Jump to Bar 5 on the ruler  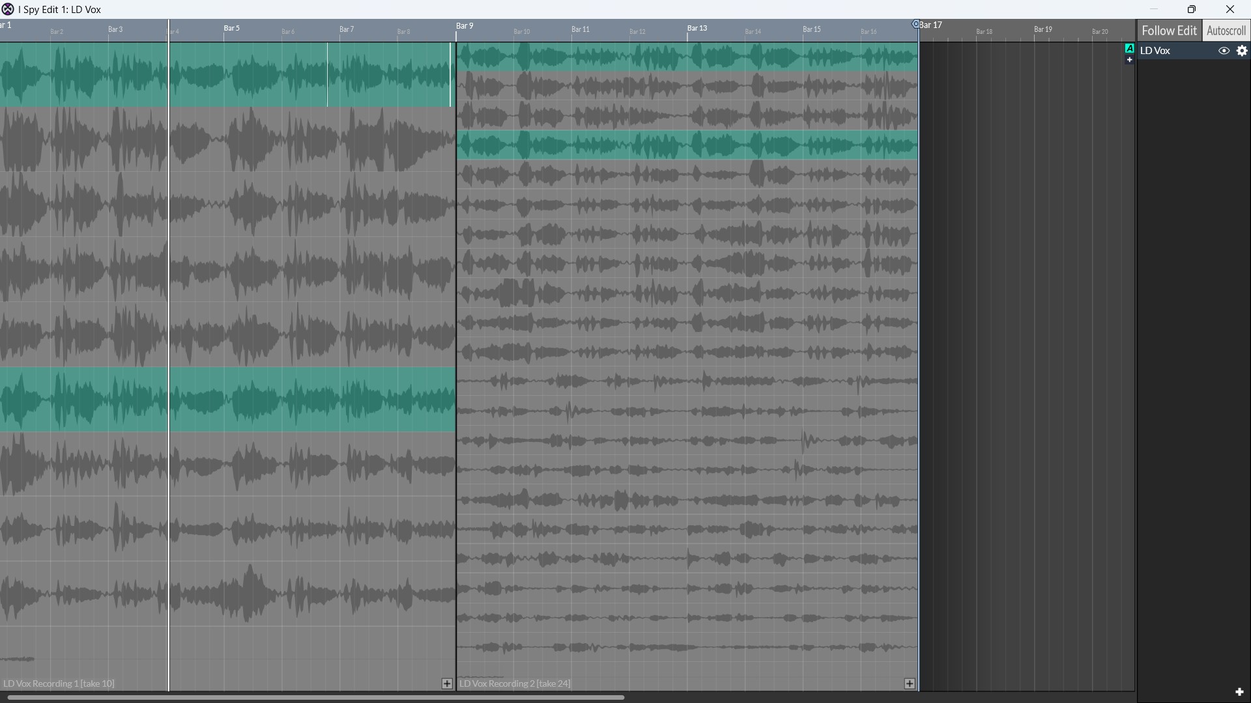pos(231,28)
